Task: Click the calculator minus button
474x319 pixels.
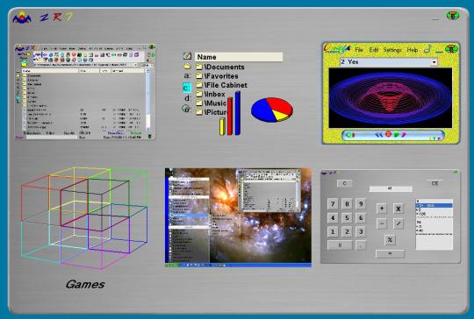Action: (x=382, y=223)
